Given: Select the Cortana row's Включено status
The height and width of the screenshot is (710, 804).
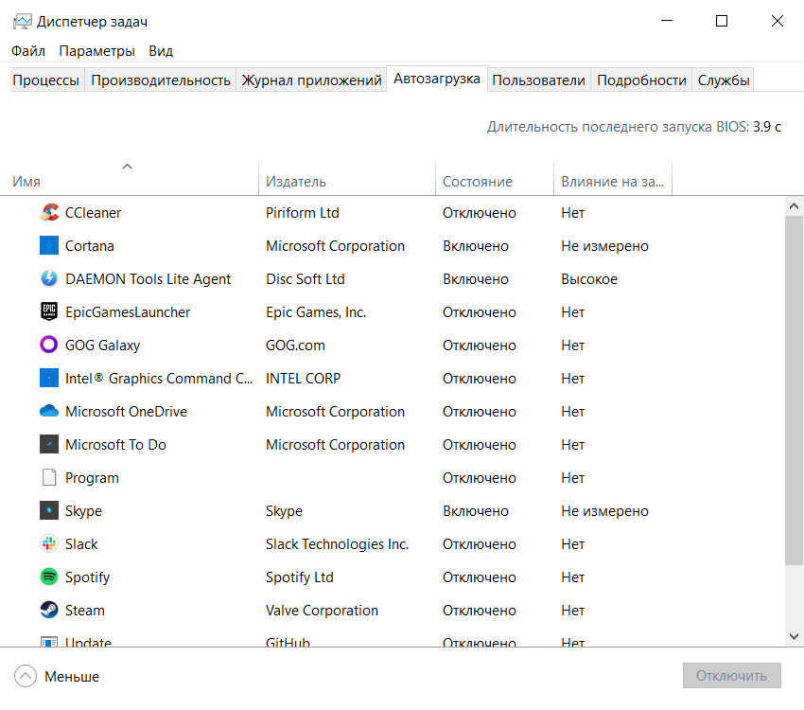Looking at the screenshot, I should (x=475, y=246).
